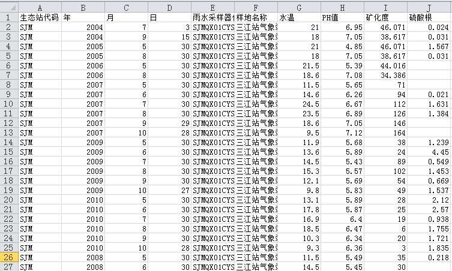Select column G header
The height and width of the screenshot is (271, 452).
[299, 8]
